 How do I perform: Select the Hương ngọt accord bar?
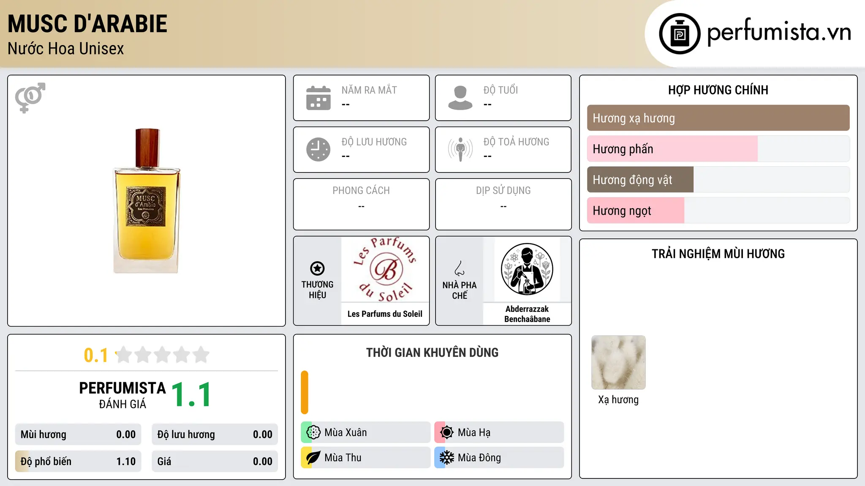718,211
